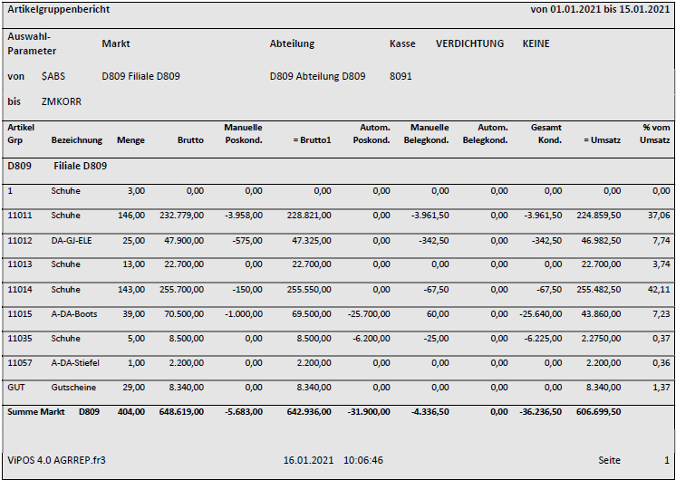This screenshot has height=480, width=676.
Task: Click the Bezeichnung column header
Action: coord(77,140)
